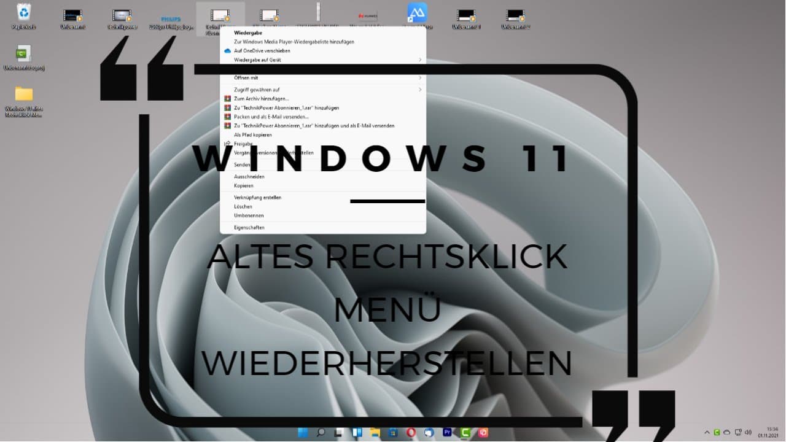Select the first Unbenannt video file on desktop
Viewport: 786px width, 442px height.
(73, 17)
